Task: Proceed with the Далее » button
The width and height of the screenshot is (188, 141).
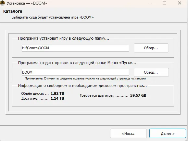Action: click(x=168, y=134)
